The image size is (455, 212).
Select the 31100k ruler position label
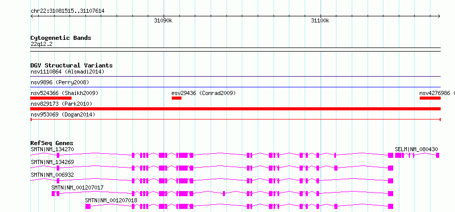(320, 21)
